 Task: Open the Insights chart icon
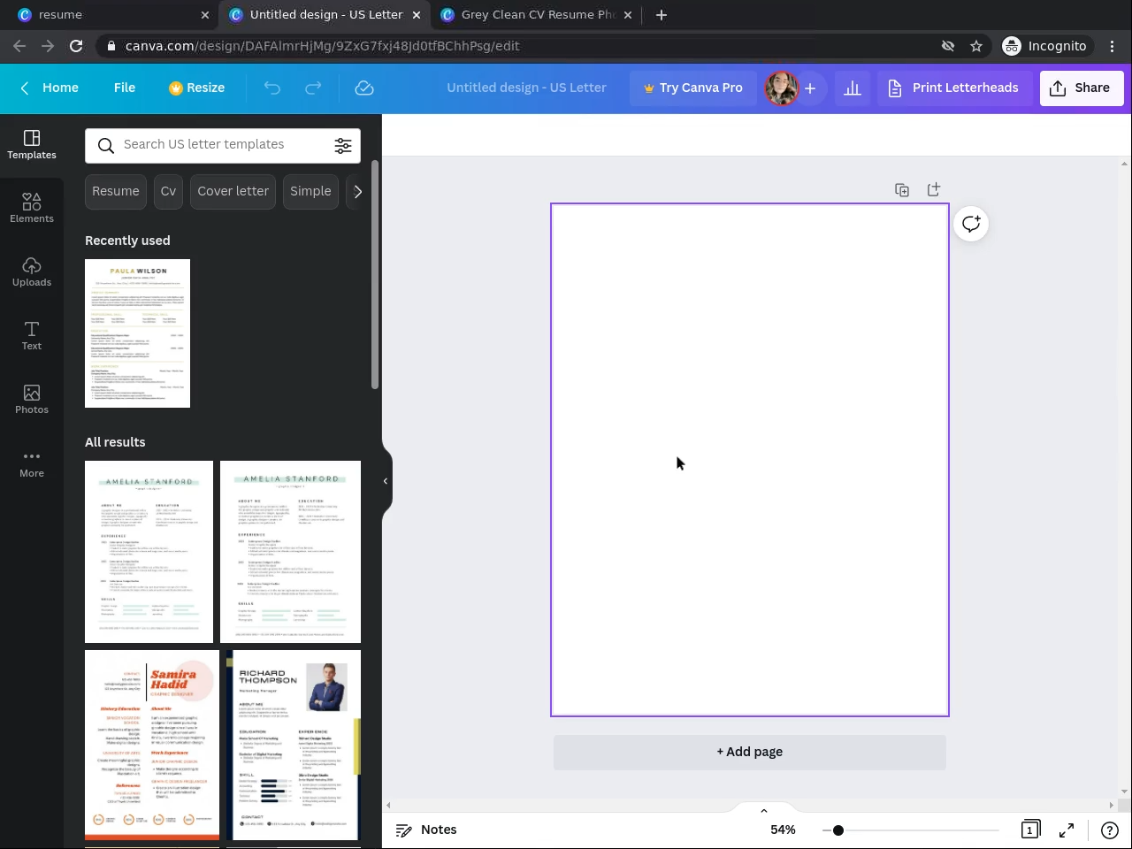tap(853, 88)
